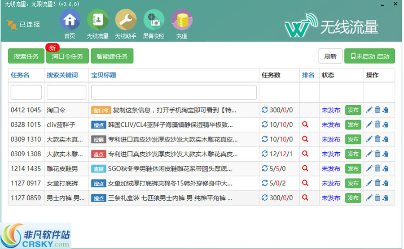Click the 淘口令 orange tag label

pyautogui.click(x=101, y=110)
